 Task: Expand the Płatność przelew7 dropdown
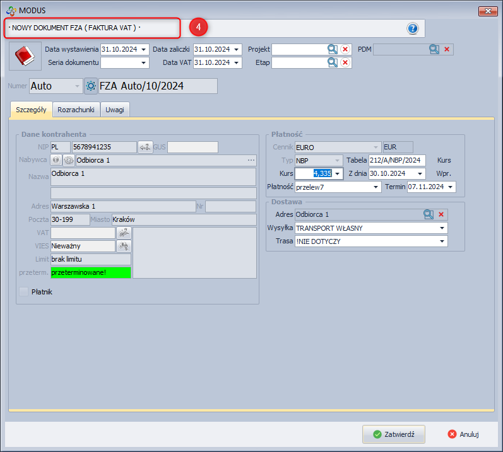[377, 187]
